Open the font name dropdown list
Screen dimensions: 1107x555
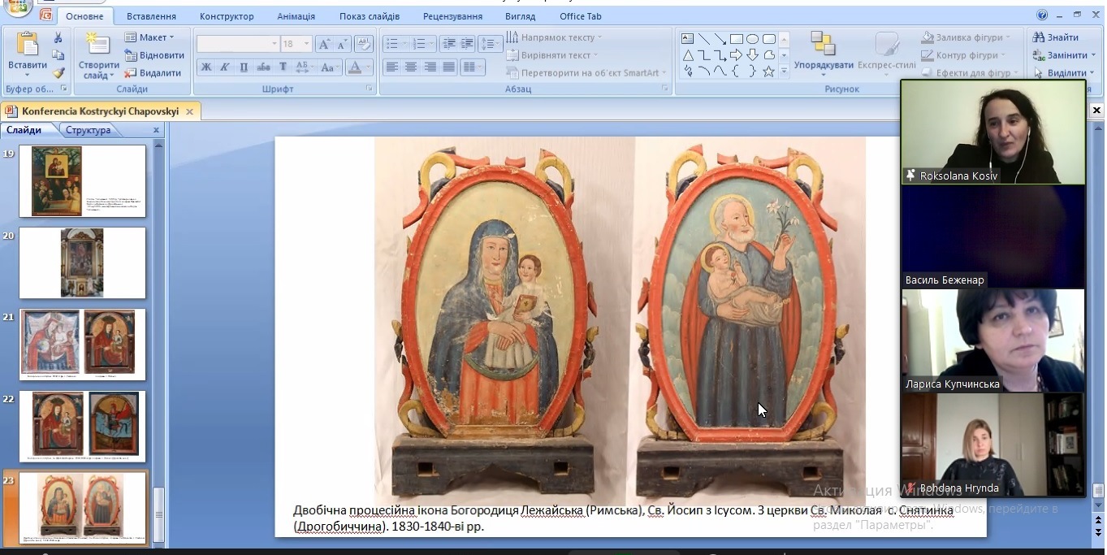(274, 44)
